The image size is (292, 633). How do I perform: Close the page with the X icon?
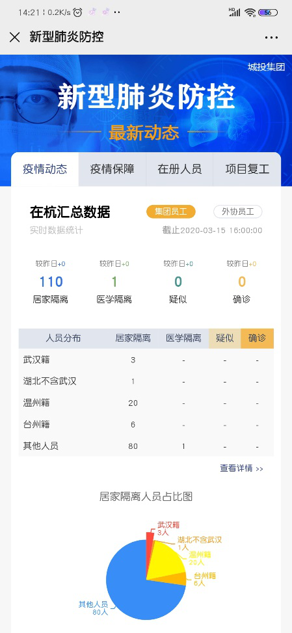[14, 37]
